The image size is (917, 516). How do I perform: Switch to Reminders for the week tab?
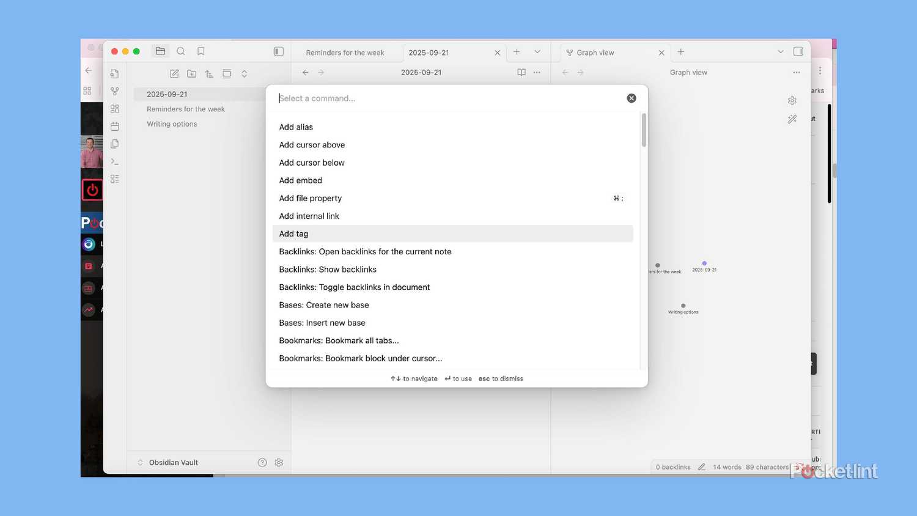(345, 53)
